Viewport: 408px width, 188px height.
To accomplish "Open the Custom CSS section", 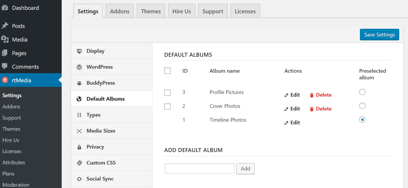I will coord(101,162).
